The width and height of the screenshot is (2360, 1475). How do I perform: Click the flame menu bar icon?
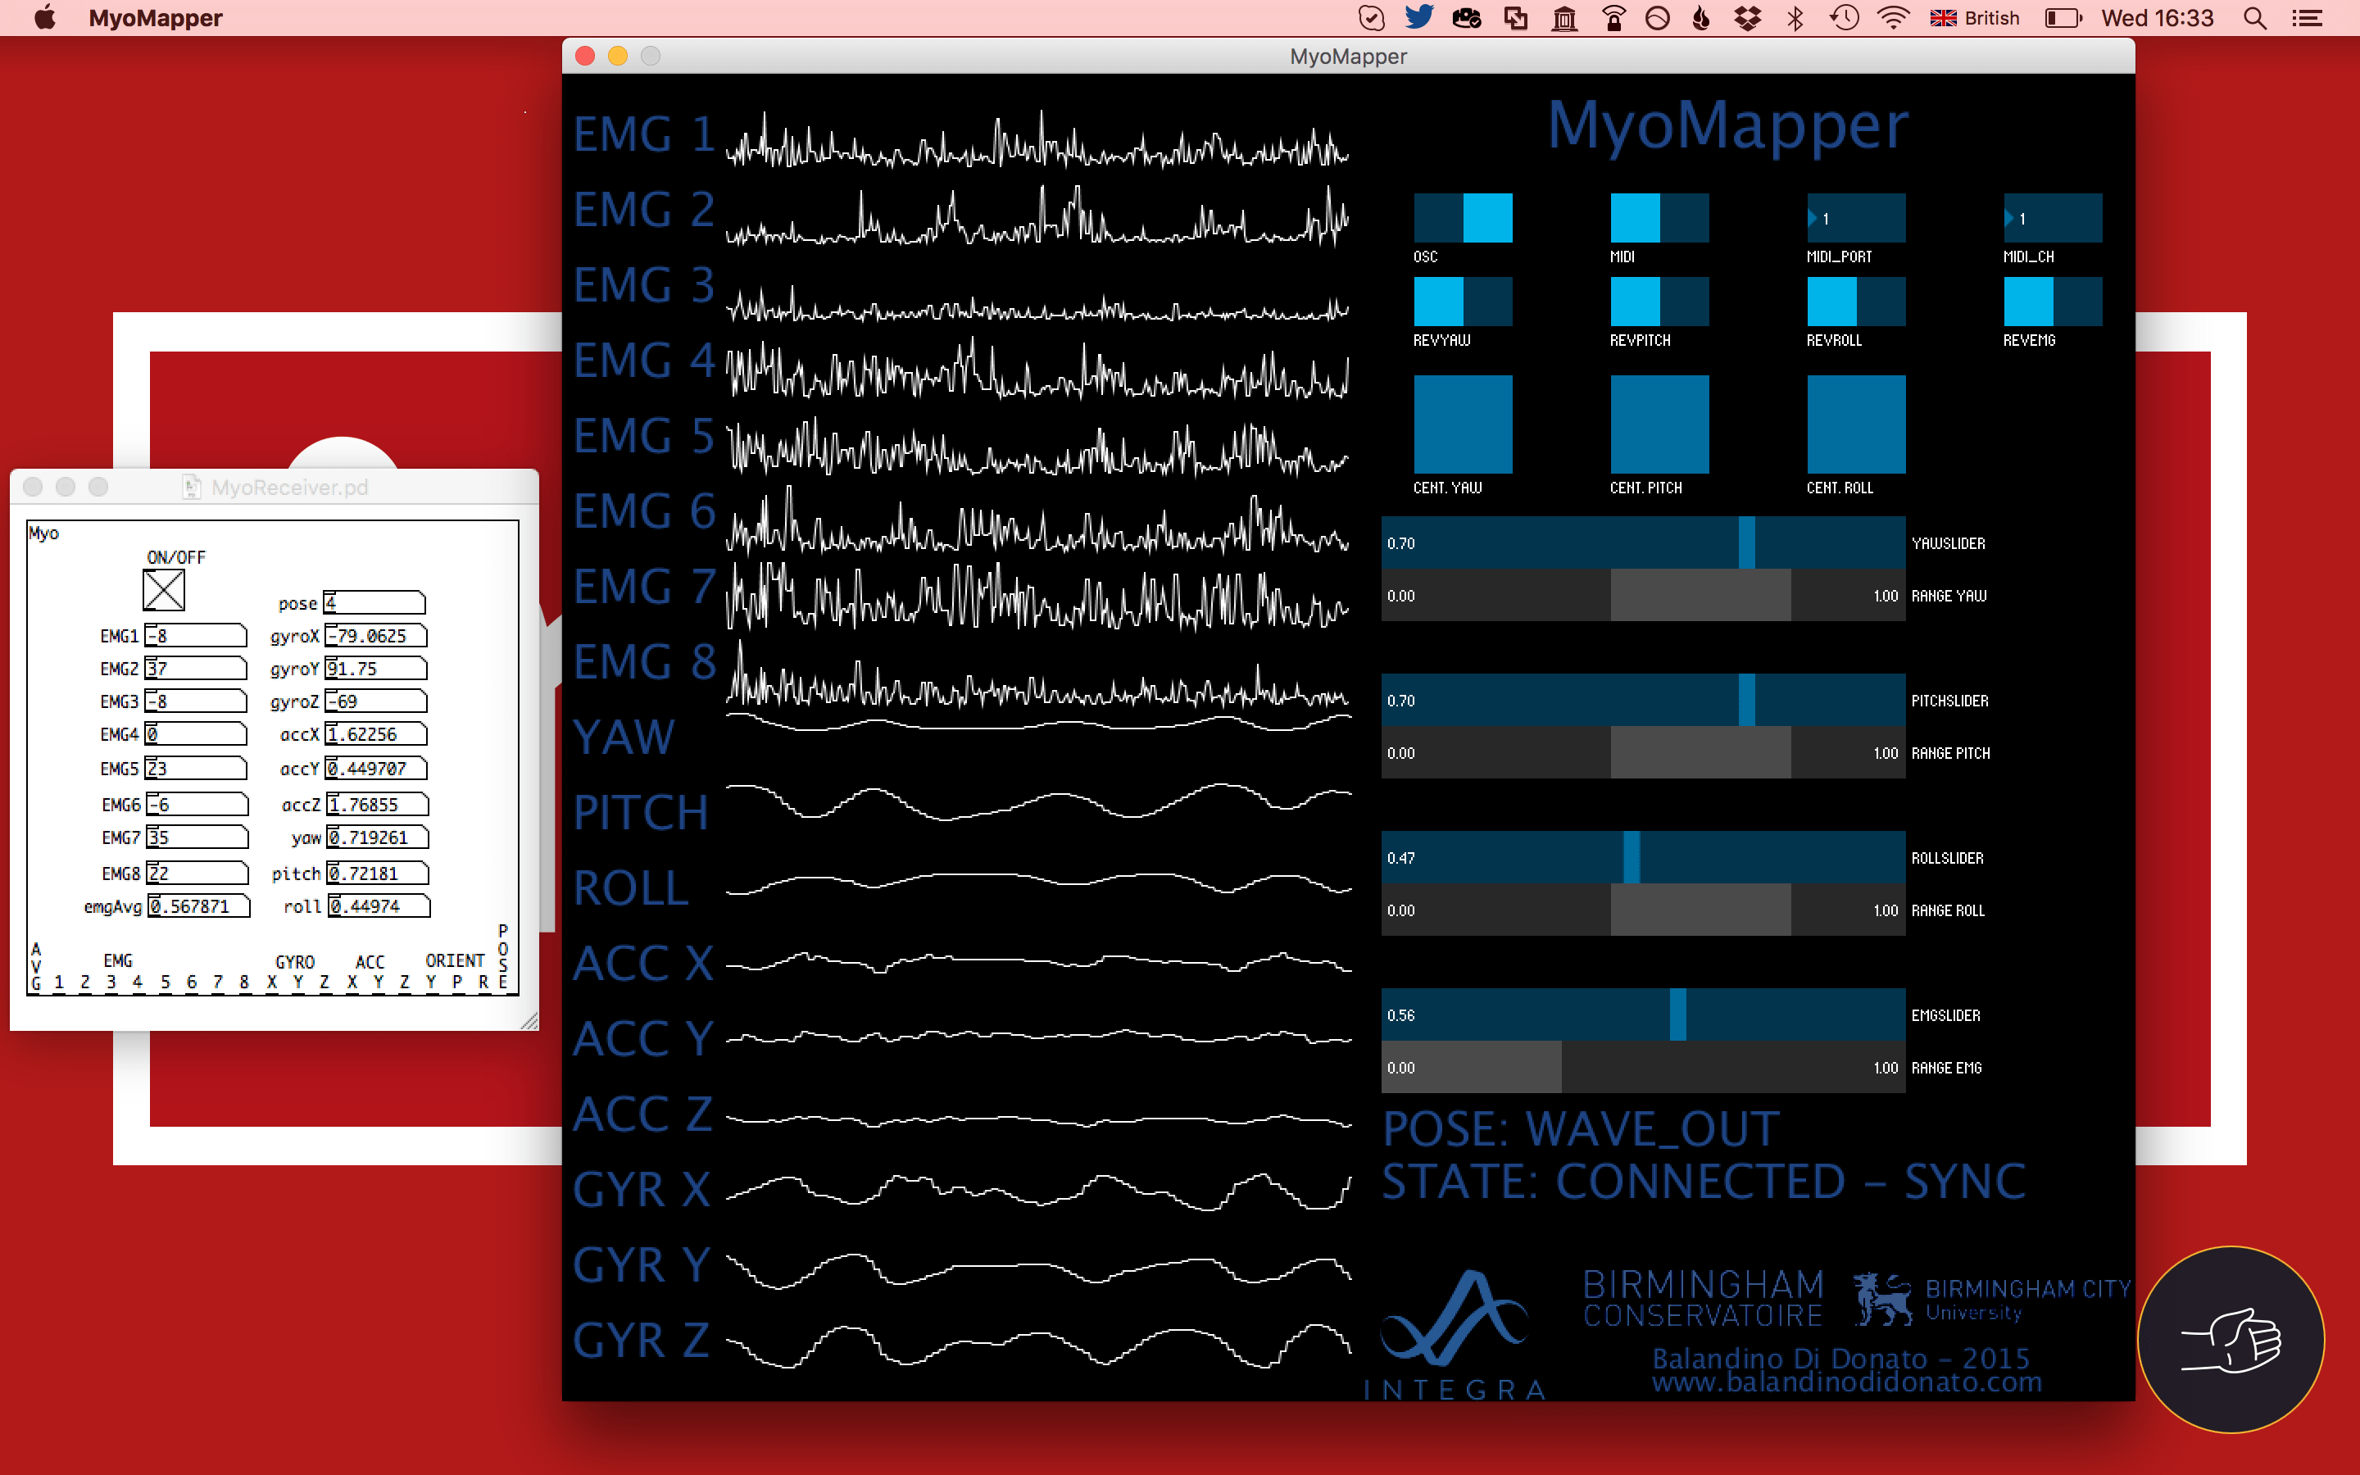tap(1702, 17)
